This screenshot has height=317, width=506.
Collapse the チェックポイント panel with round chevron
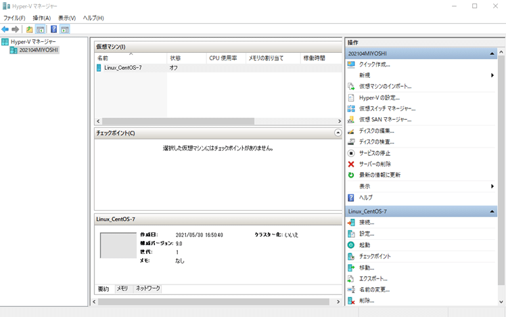pos(338,133)
